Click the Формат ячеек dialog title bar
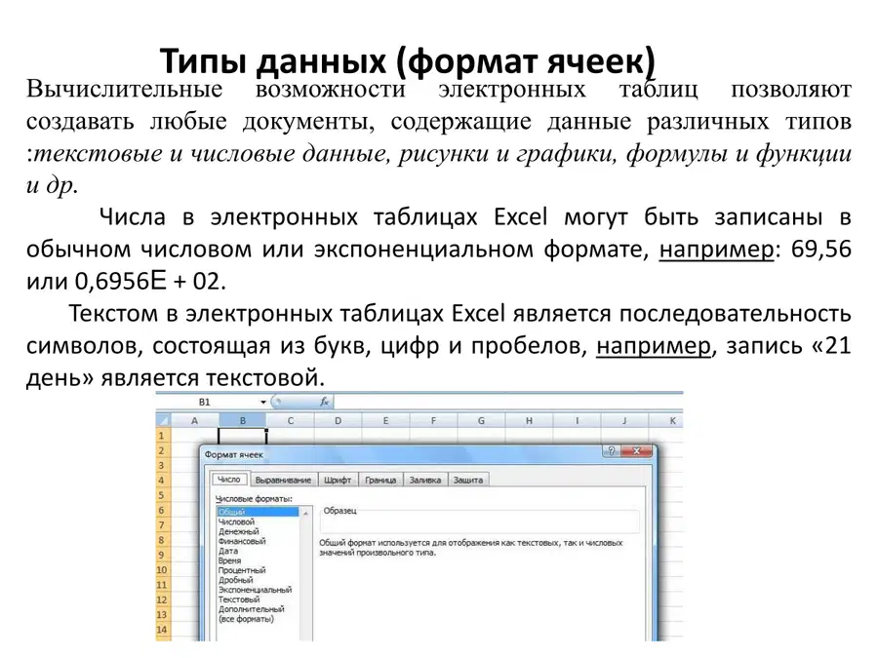 [402, 454]
